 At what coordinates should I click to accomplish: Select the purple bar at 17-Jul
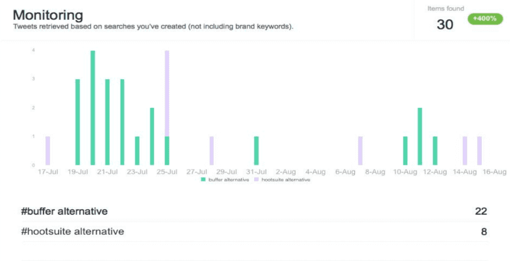coord(48,151)
